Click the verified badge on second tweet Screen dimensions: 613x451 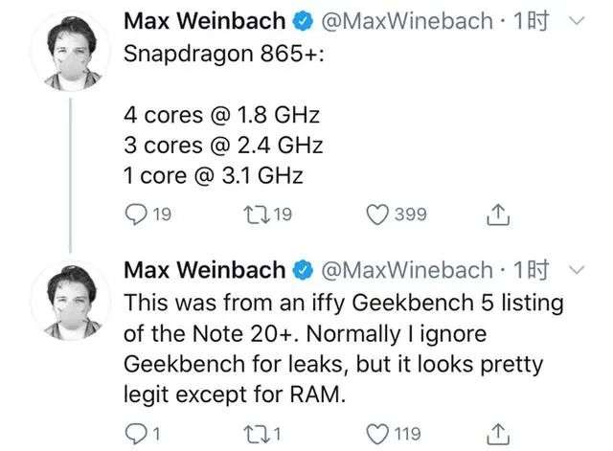[x=301, y=271]
